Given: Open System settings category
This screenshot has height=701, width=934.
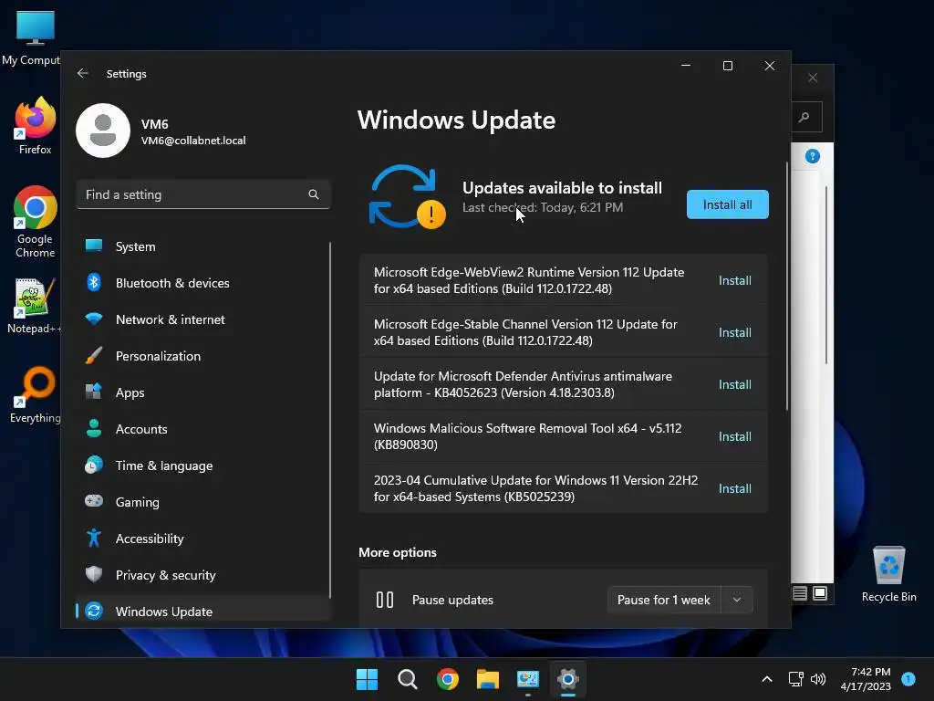Looking at the screenshot, I should pos(203,246).
